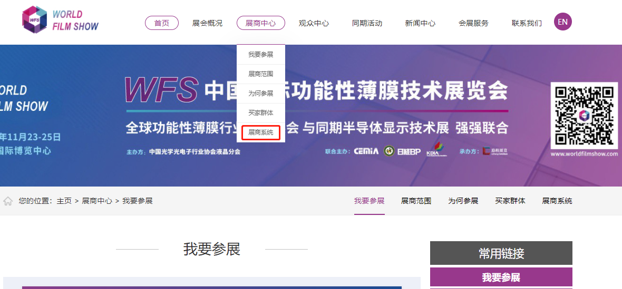Screen dimensions: 622x289
Task: Click the home icon in breadcrumb
Action: pyautogui.click(x=8, y=201)
